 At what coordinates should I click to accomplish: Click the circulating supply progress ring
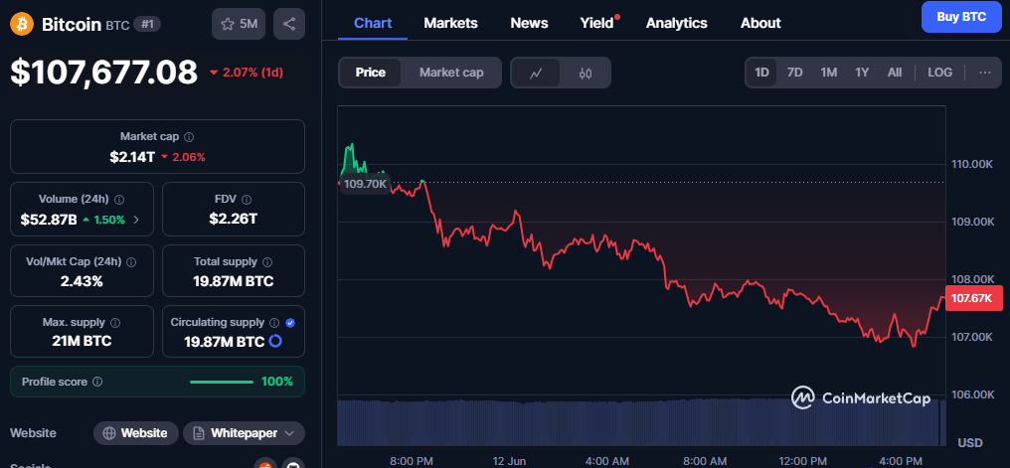[x=275, y=341]
